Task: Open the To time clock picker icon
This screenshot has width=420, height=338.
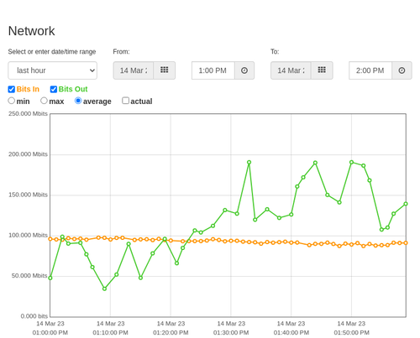Action: pyautogui.click(x=402, y=70)
